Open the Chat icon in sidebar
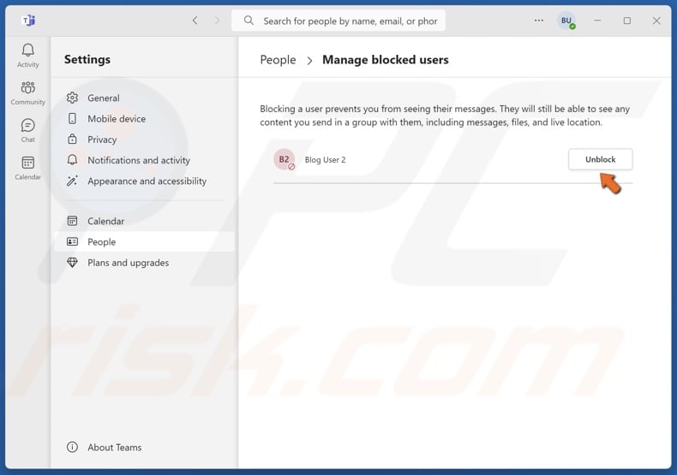This screenshot has height=475, width=677. coord(28,130)
